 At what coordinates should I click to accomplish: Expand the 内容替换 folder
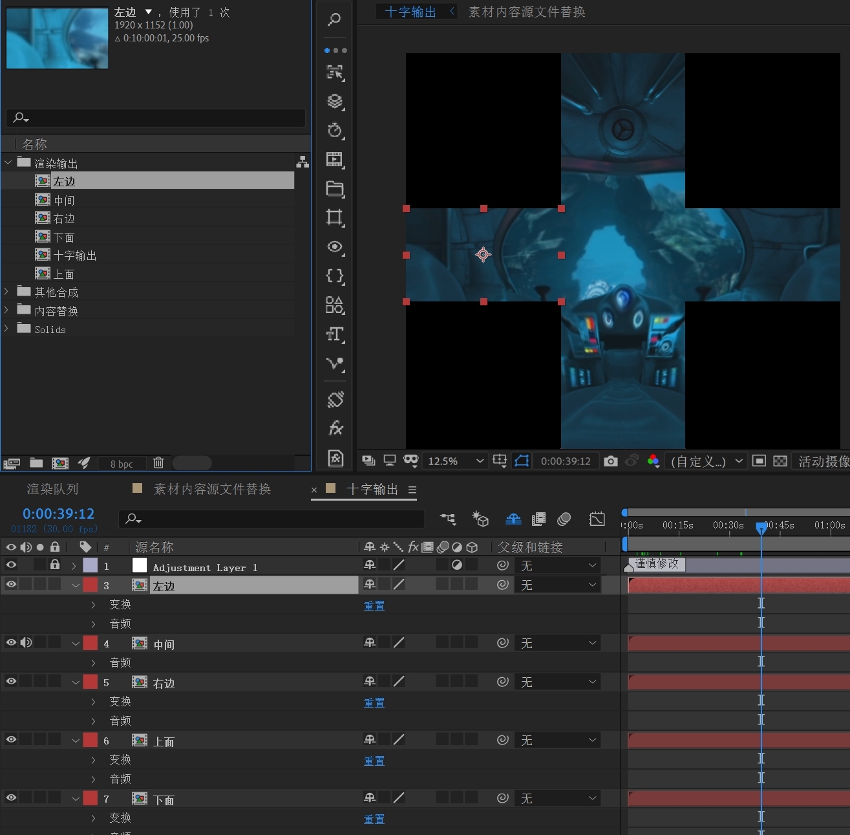click(x=7, y=310)
